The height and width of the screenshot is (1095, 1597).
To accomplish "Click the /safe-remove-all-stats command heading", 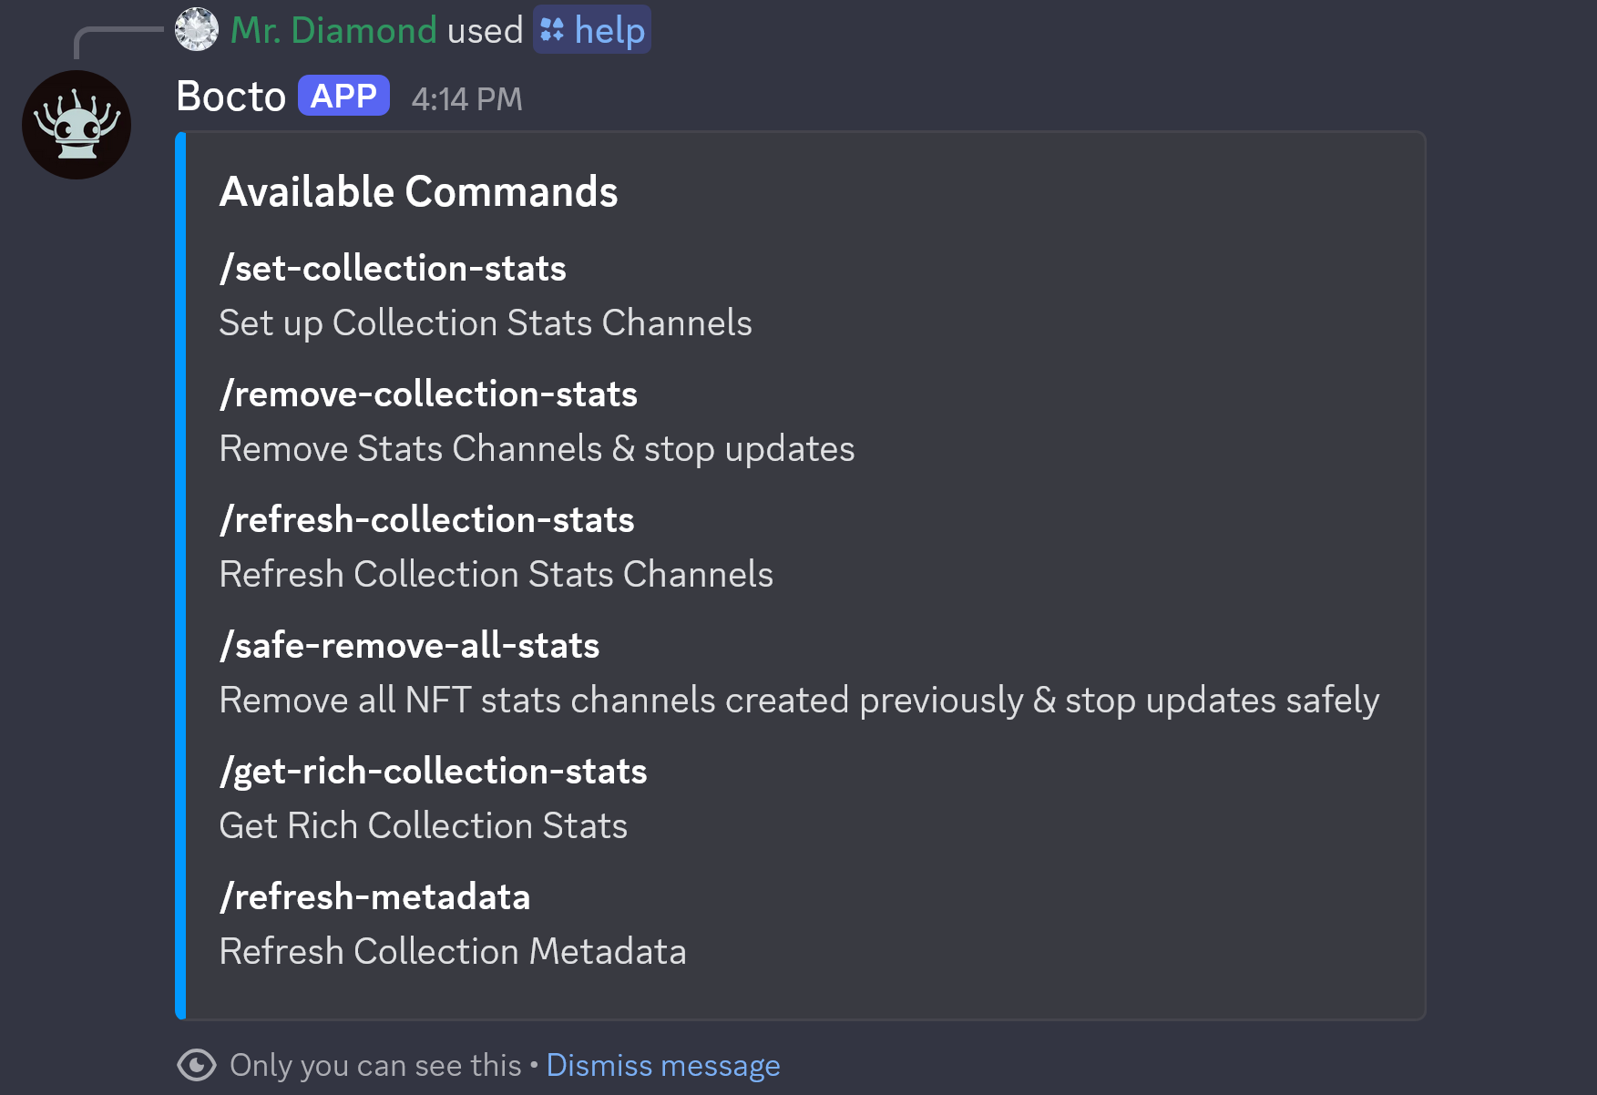I will 409,645.
